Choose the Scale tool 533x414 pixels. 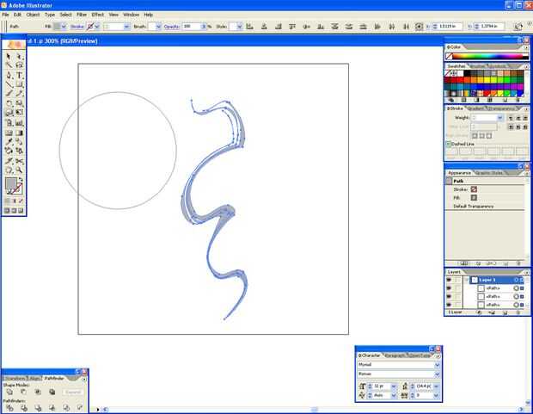tap(20, 102)
